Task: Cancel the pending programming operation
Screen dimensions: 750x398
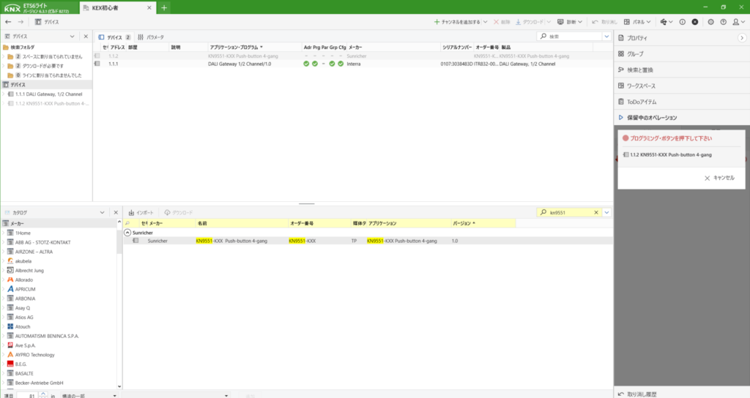Action: tap(719, 178)
